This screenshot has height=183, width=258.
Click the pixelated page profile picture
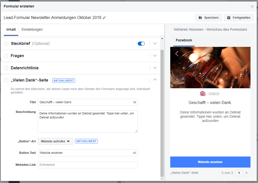[203, 93]
